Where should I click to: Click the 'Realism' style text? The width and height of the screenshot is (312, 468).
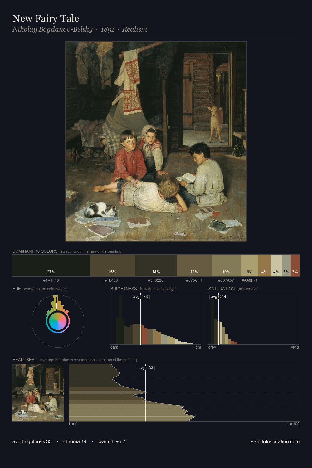coord(134,29)
